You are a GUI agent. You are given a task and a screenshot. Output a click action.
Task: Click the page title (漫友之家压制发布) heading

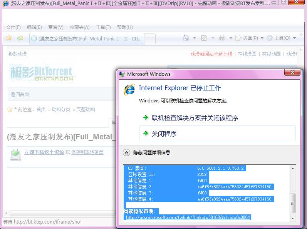(x=61, y=137)
